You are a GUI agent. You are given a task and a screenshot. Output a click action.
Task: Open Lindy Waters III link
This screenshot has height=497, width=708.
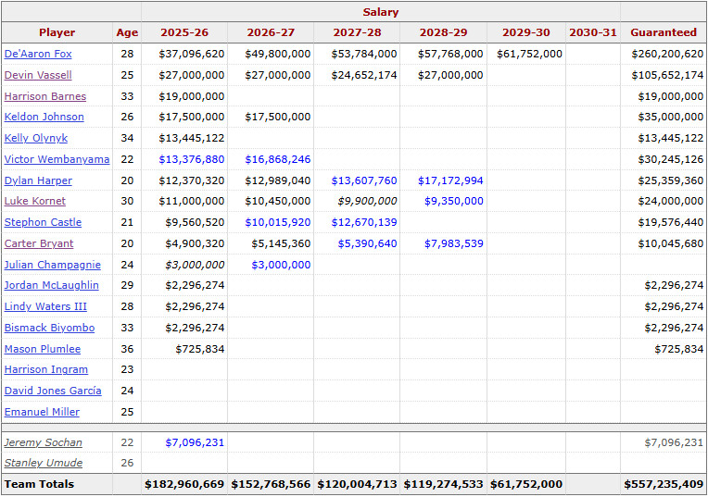(45, 306)
